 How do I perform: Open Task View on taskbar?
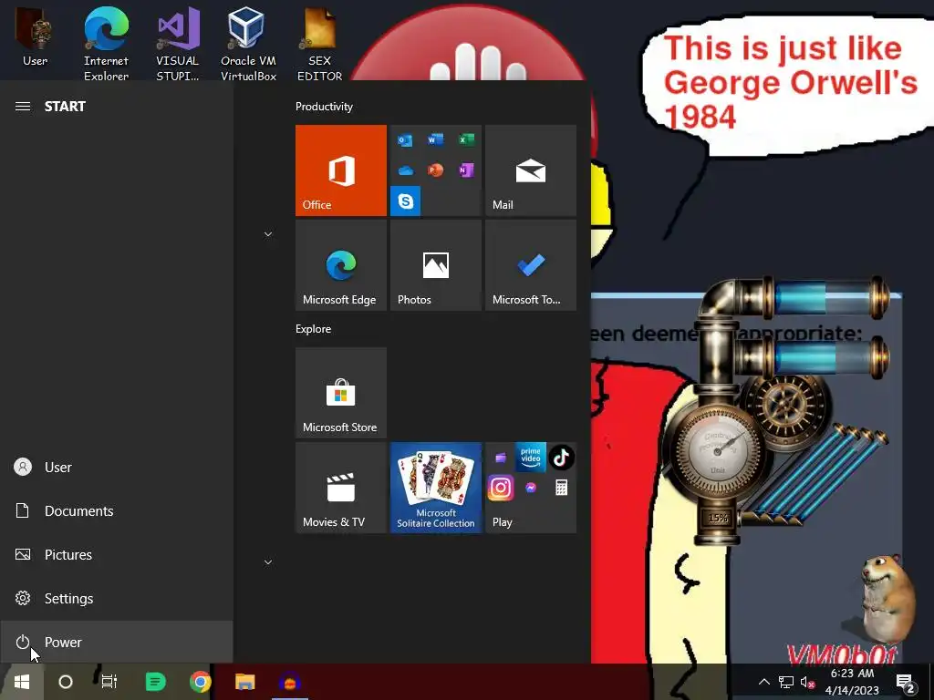pos(109,682)
